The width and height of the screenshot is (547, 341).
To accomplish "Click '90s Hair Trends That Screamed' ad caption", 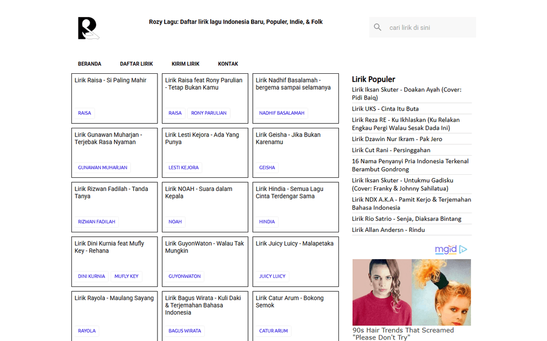I will pos(403,334).
